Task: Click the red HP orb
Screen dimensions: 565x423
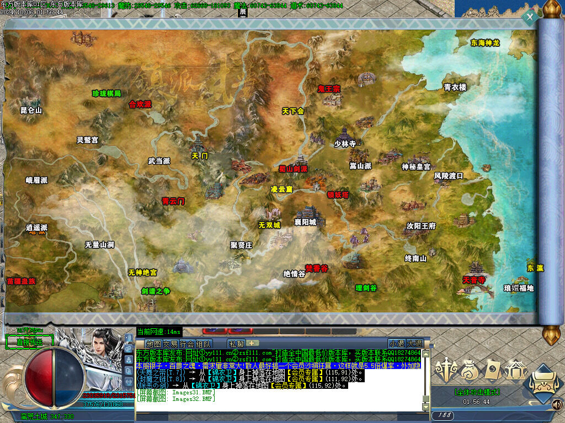Action: coord(39,378)
